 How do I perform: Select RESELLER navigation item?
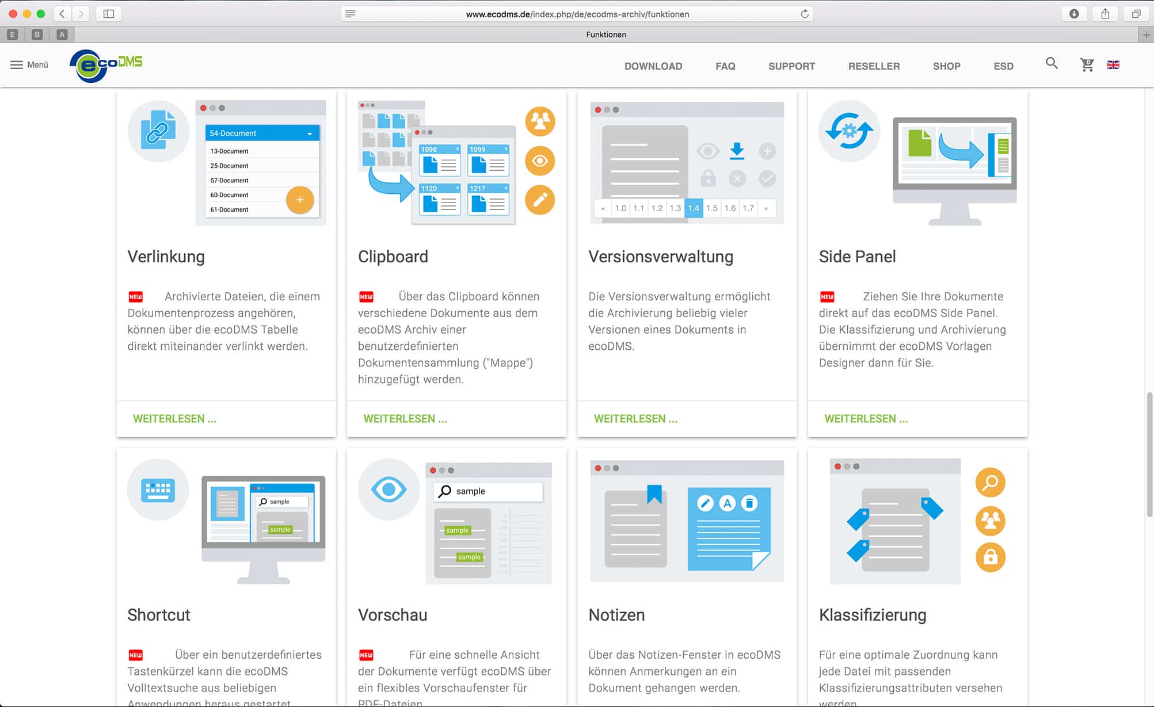coord(874,66)
